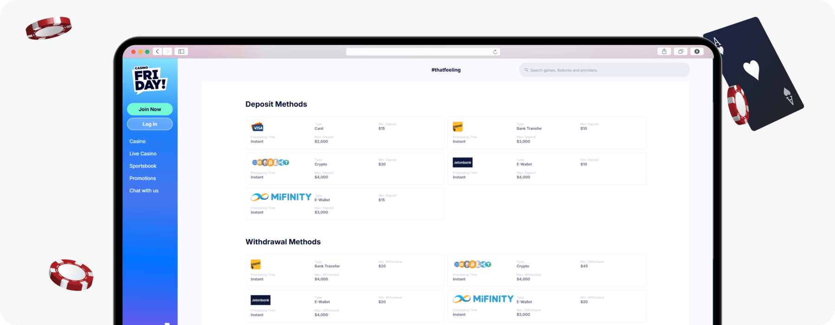Click the Interac logo under Withdrawal Methods
835x325 pixels.
[256, 264]
